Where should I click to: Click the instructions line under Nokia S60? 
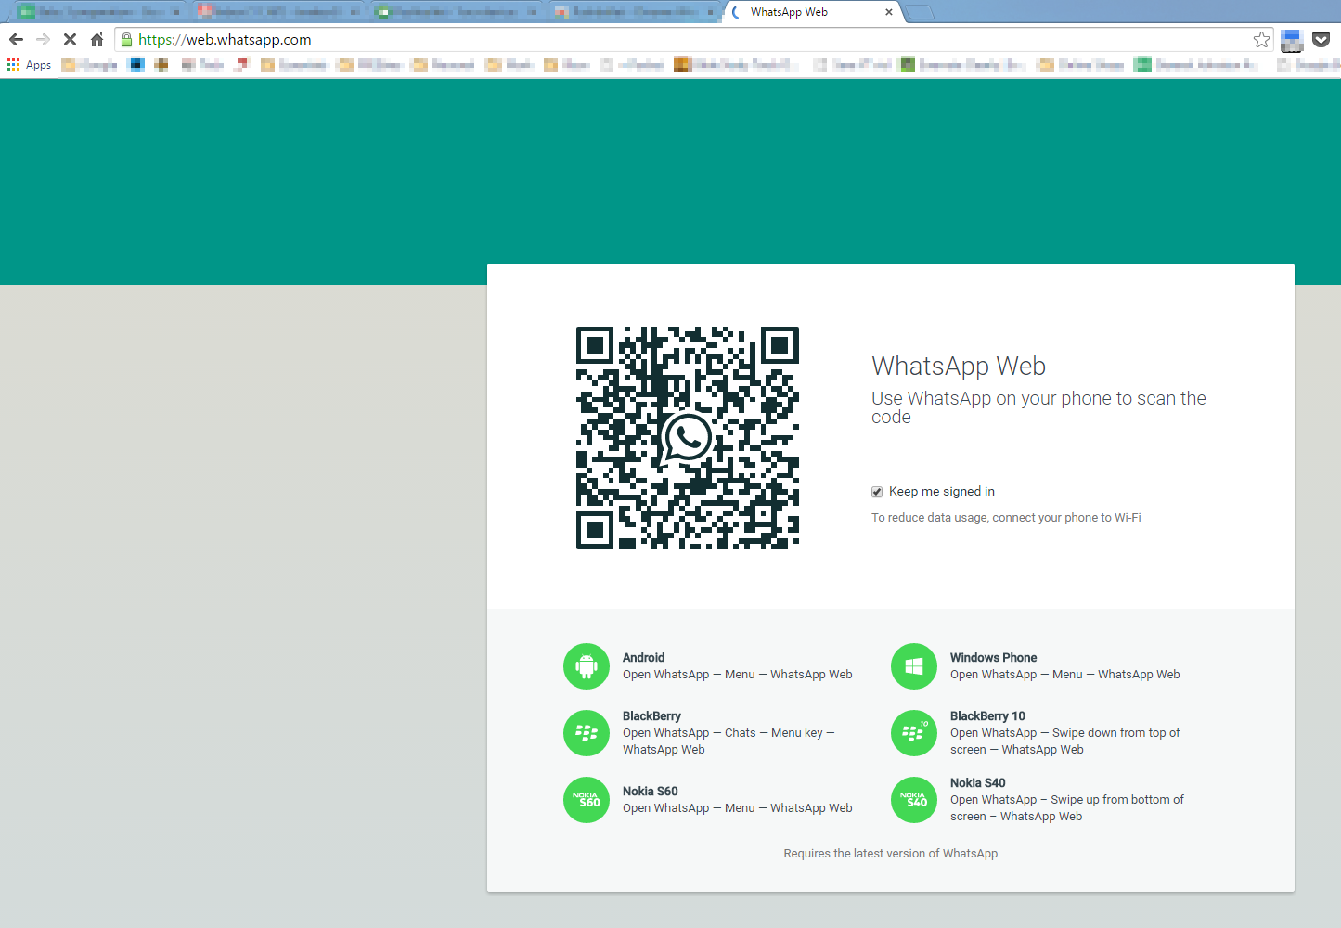tap(737, 808)
